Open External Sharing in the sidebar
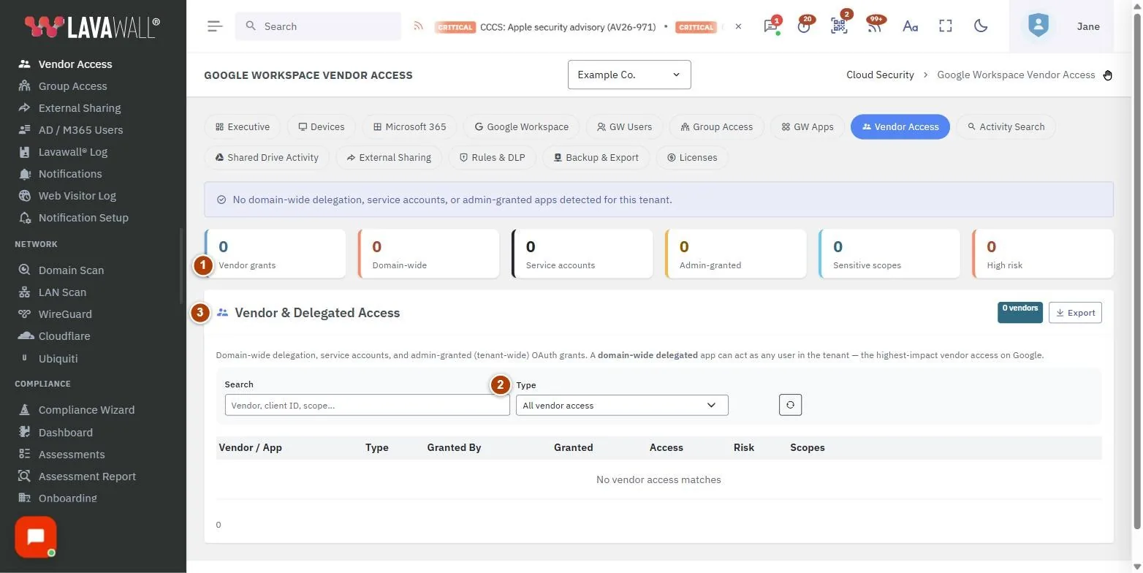 (x=79, y=108)
